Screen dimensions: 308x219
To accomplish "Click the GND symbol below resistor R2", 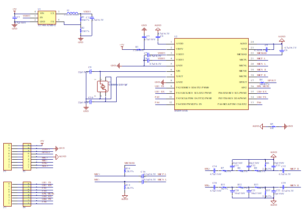I will (81, 40).
